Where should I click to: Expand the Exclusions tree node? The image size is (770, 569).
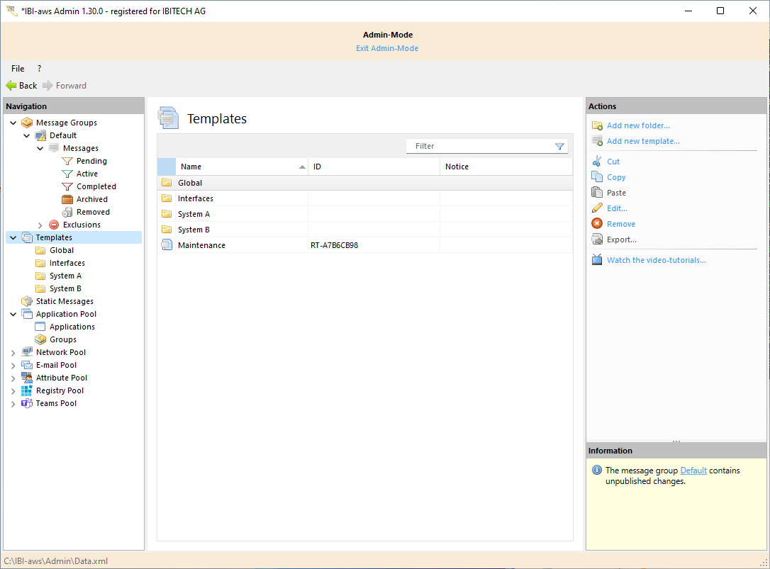tap(40, 225)
